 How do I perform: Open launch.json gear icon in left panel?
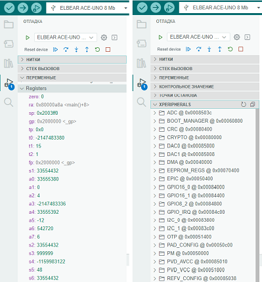click(x=104, y=37)
